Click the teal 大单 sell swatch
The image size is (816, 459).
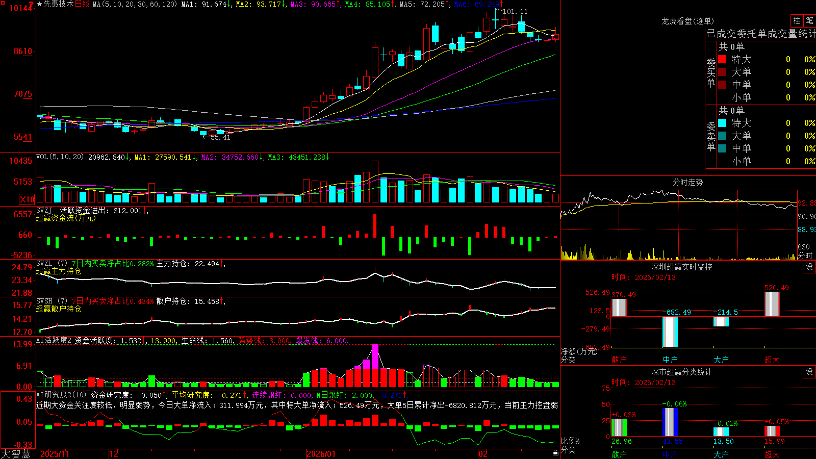pos(722,136)
